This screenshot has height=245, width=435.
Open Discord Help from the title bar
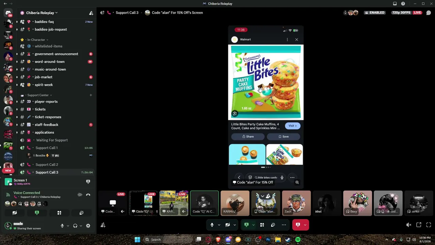[403, 4]
